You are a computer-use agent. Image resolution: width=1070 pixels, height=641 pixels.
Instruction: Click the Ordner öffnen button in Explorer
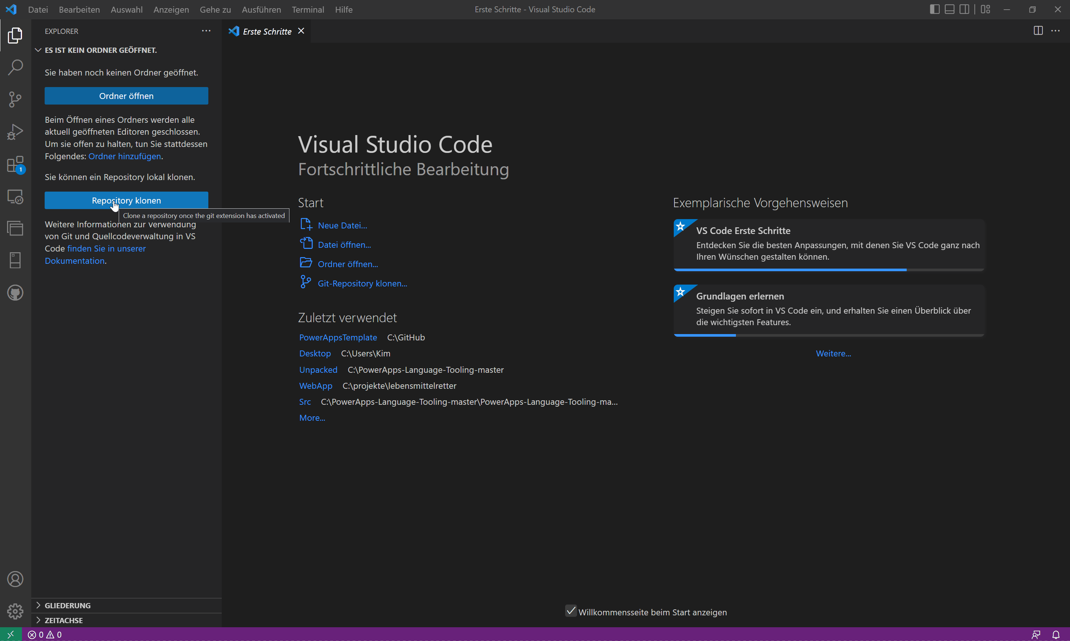point(126,96)
